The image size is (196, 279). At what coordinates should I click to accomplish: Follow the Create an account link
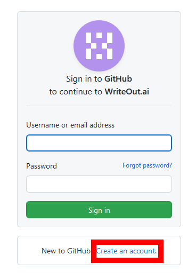(x=126, y=251)
